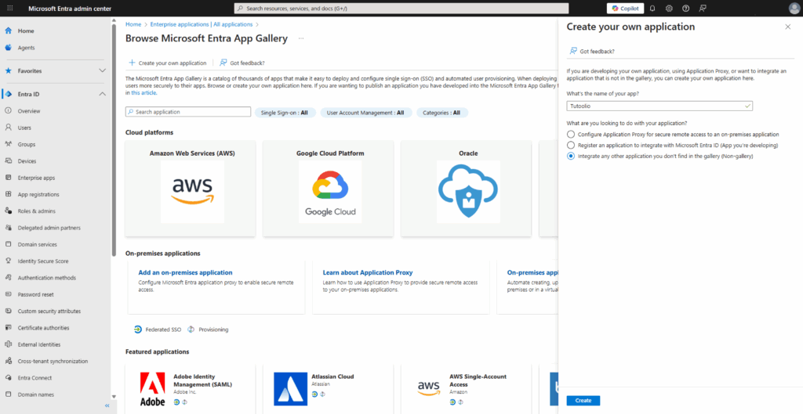Expand the Favorites sidebar section

click(x=102, y=70)
